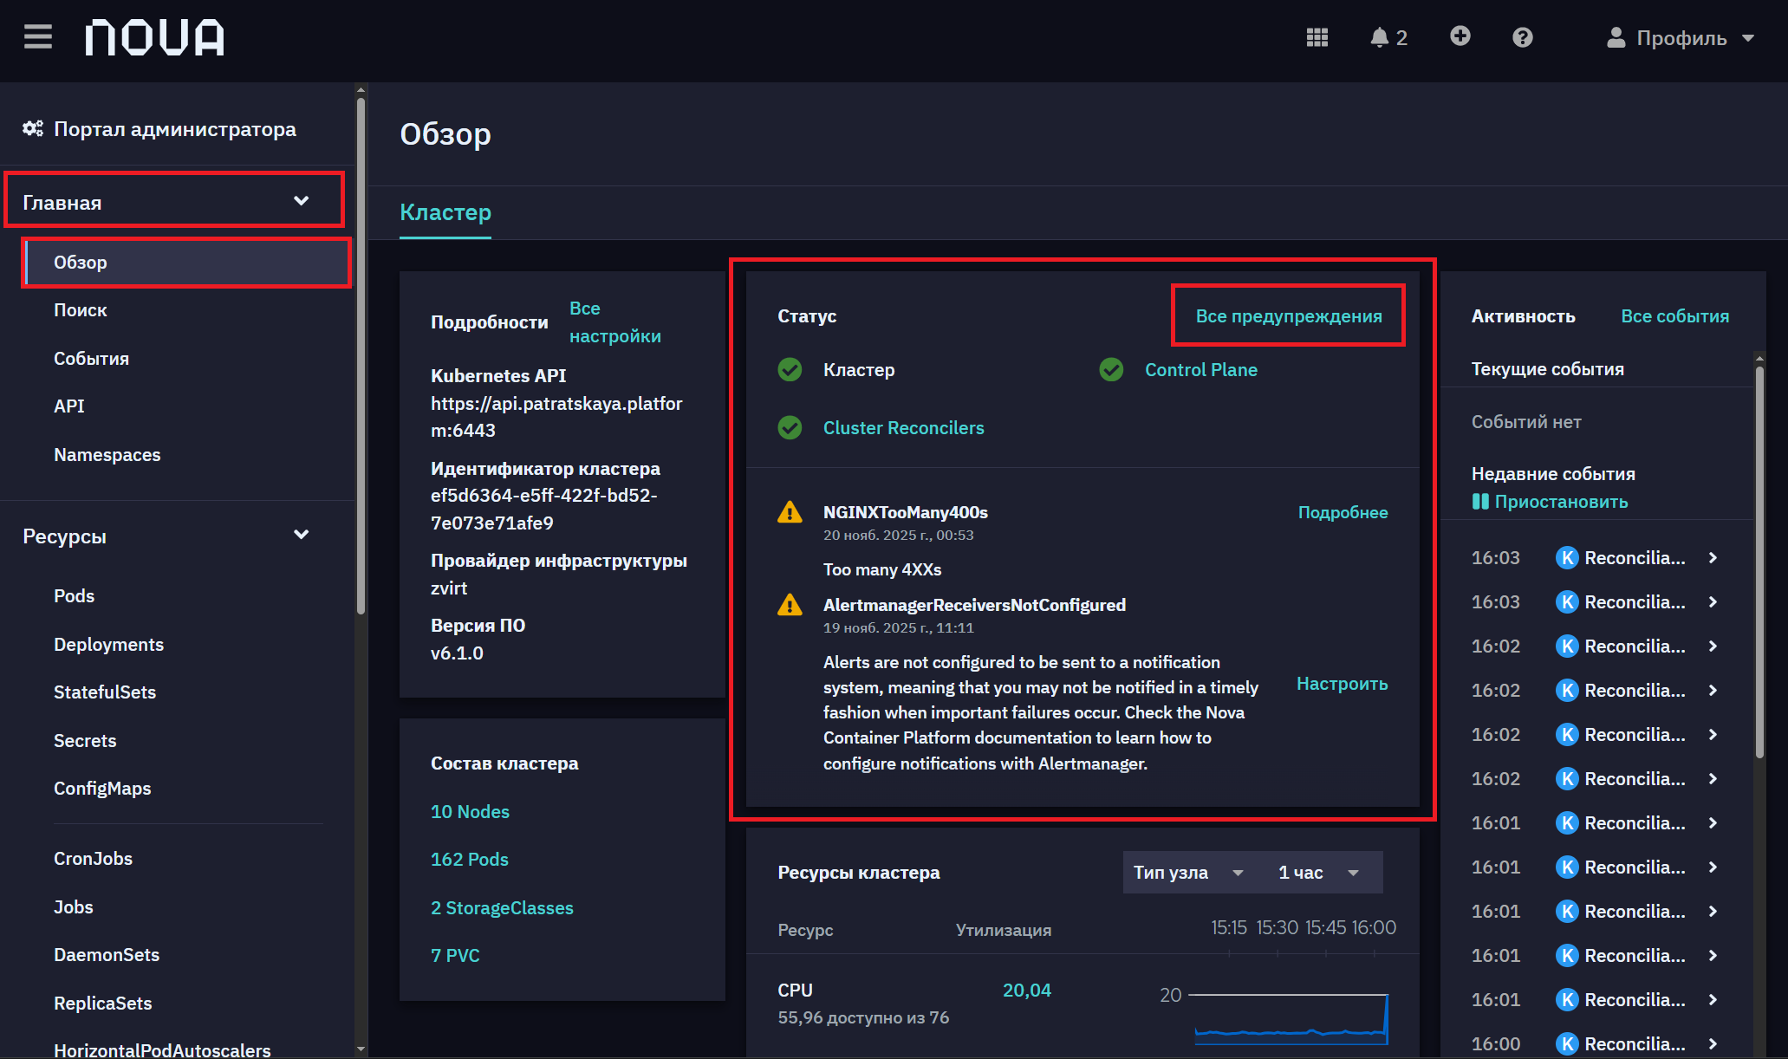Pause recent events with Приостановить

tap(1550, 502)
